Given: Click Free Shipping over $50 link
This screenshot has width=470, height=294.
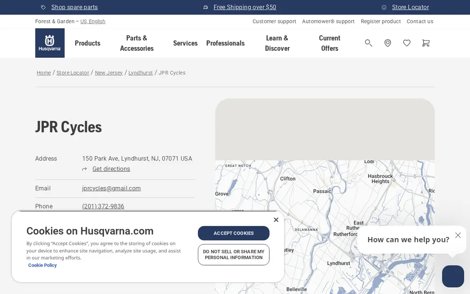Looking at the screenshot, I should click(x=245, y=7).
